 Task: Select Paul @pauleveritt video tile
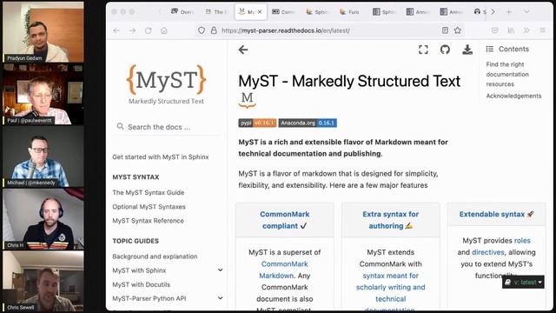coord(43,95)
